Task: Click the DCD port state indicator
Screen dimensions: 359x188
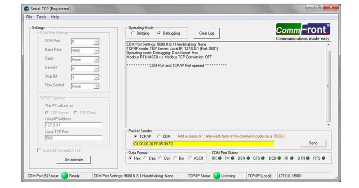Action: [x=279, y=158]
